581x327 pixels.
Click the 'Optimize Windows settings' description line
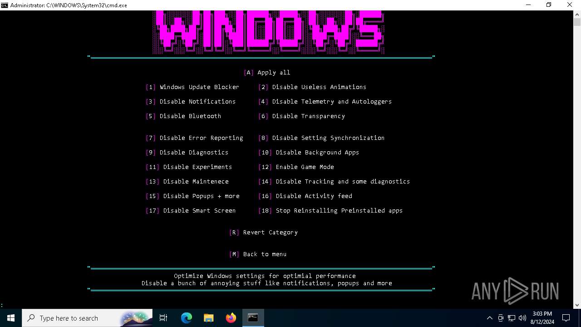265,276
